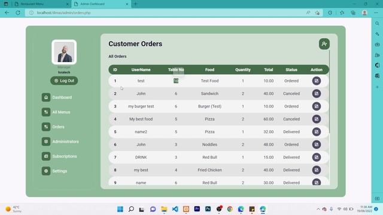Viewport: 383px width, 215px height.
Task: Open action icon for Fried Chicken order
Action: tap(317, 170)
